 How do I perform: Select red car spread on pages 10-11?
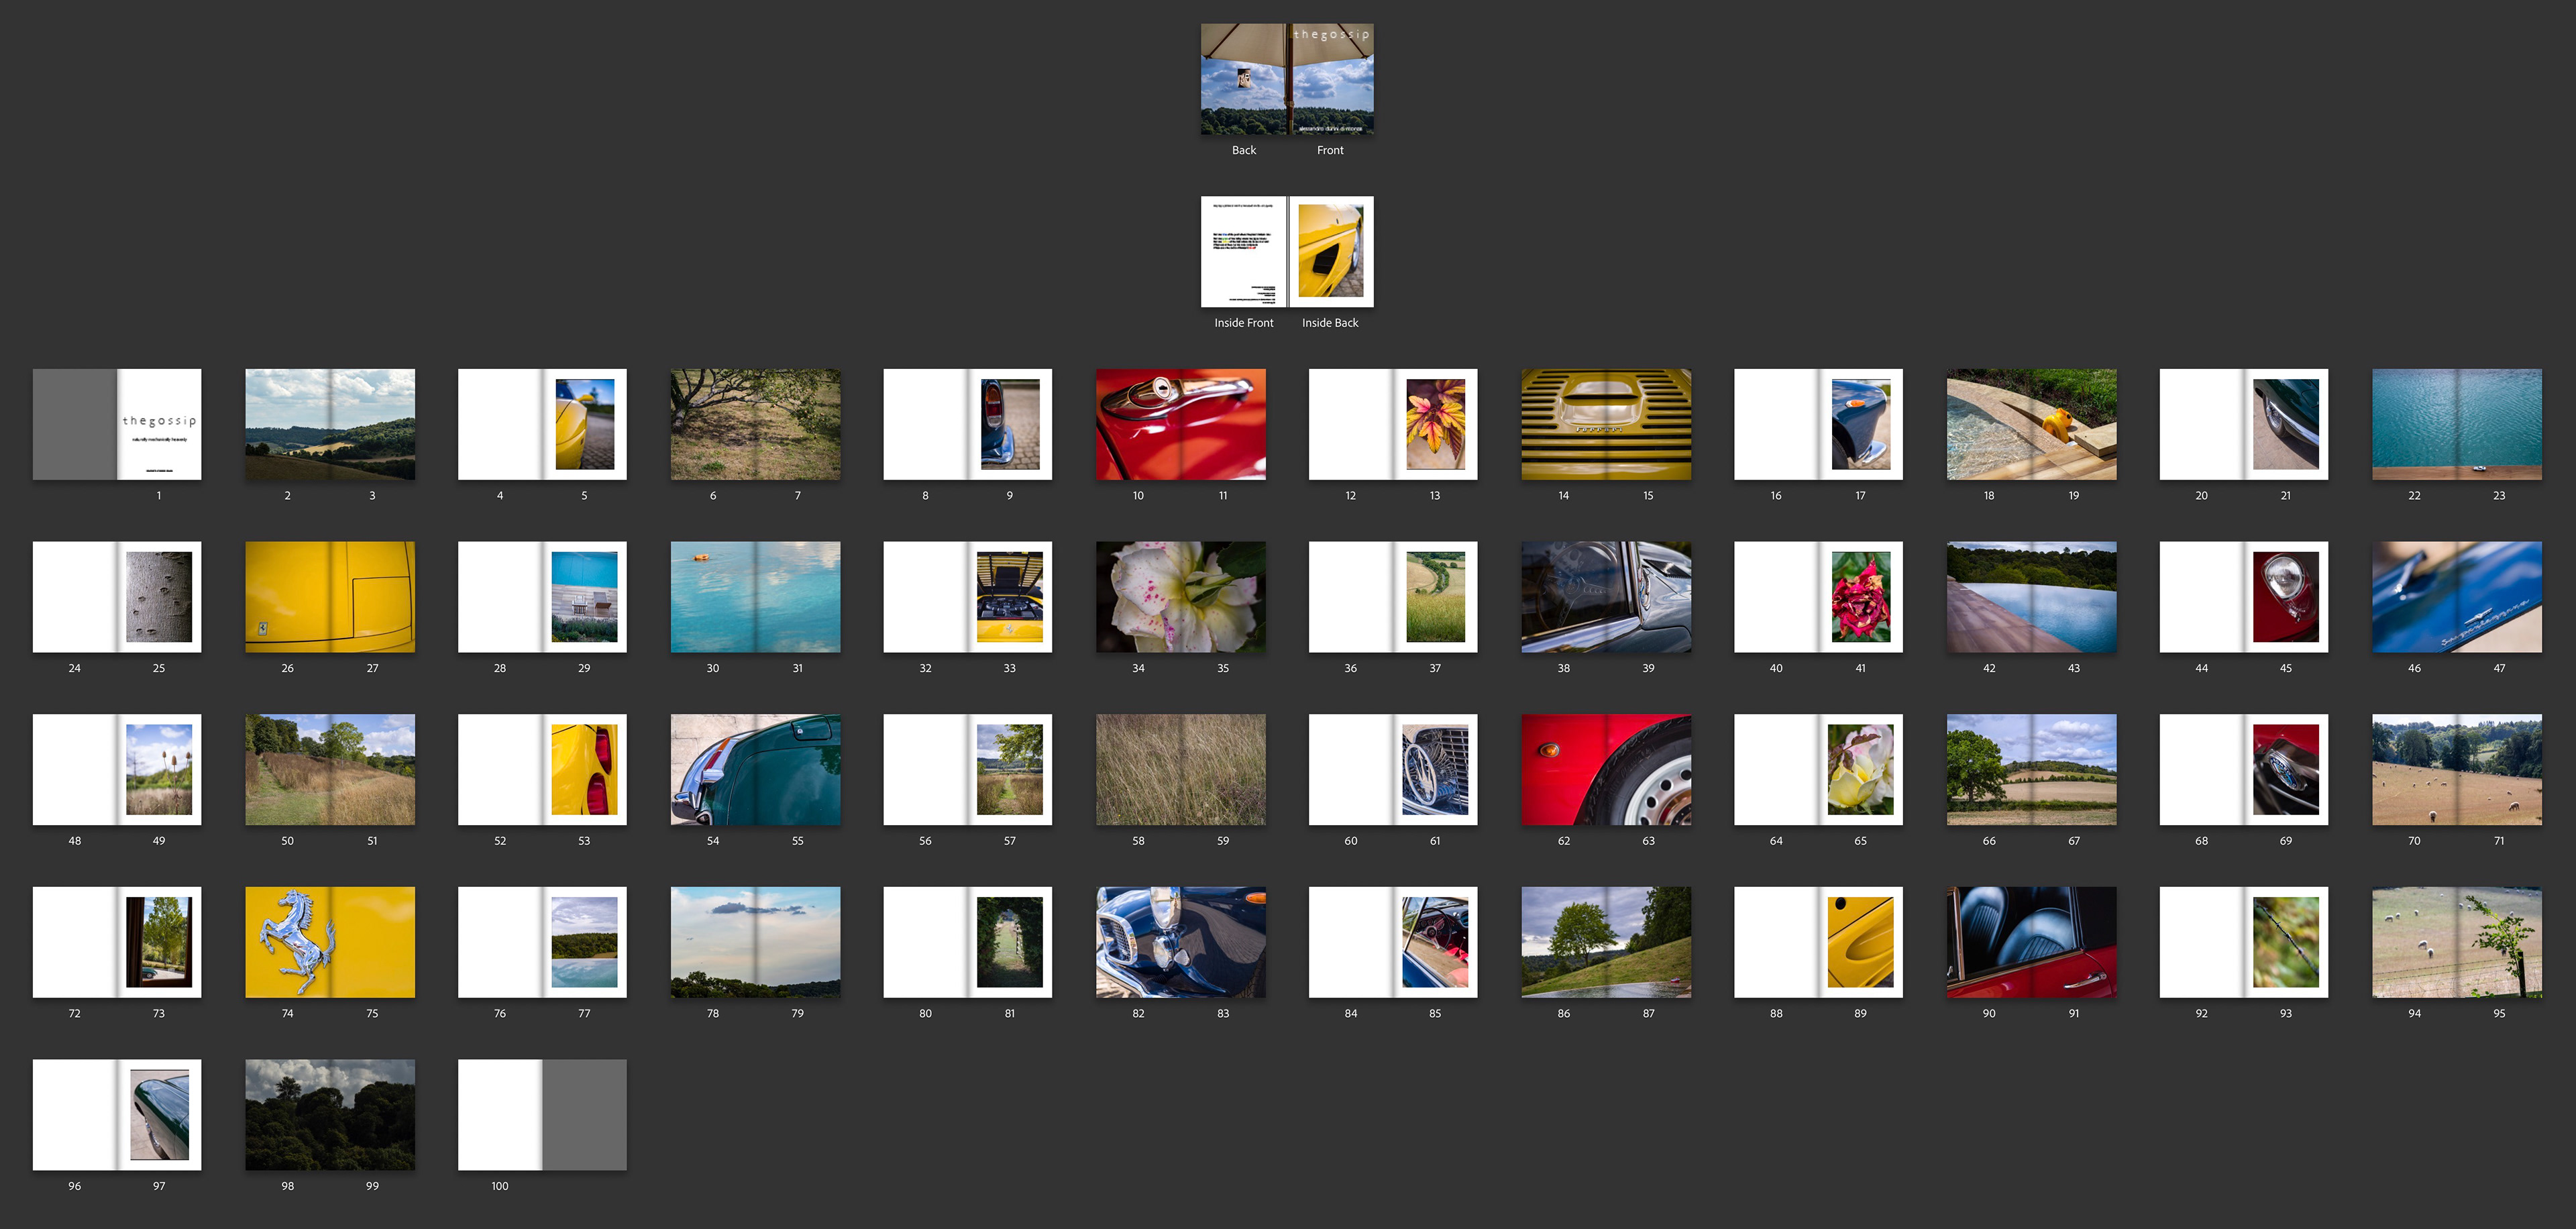pyautogui.click(x=1180, y=424)
